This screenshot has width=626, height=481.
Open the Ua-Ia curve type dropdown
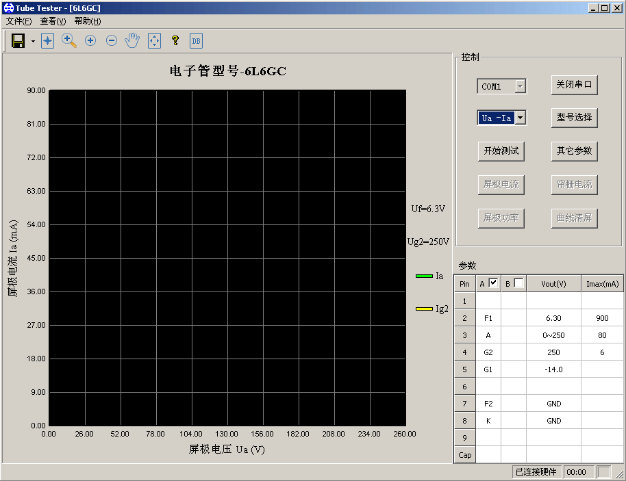click(520, 118)
